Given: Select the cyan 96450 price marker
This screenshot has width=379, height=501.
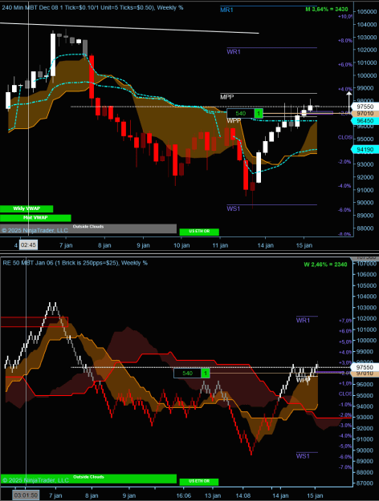Looking at the screenshot, I should (x=365, y=121).
